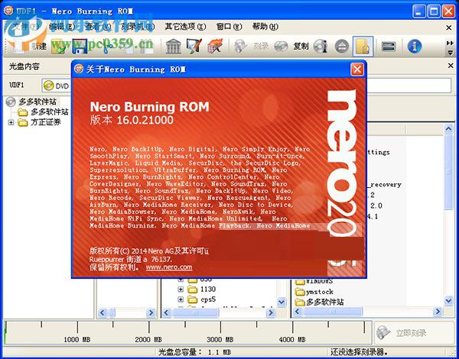
Task: Select the 多多软件站 subfolder in the tree
Action: (x=50, y=112)
